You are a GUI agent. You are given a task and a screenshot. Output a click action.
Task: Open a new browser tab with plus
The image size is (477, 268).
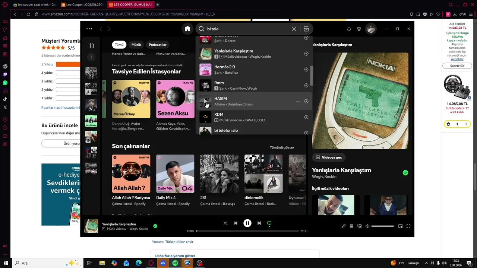(158, 4)
